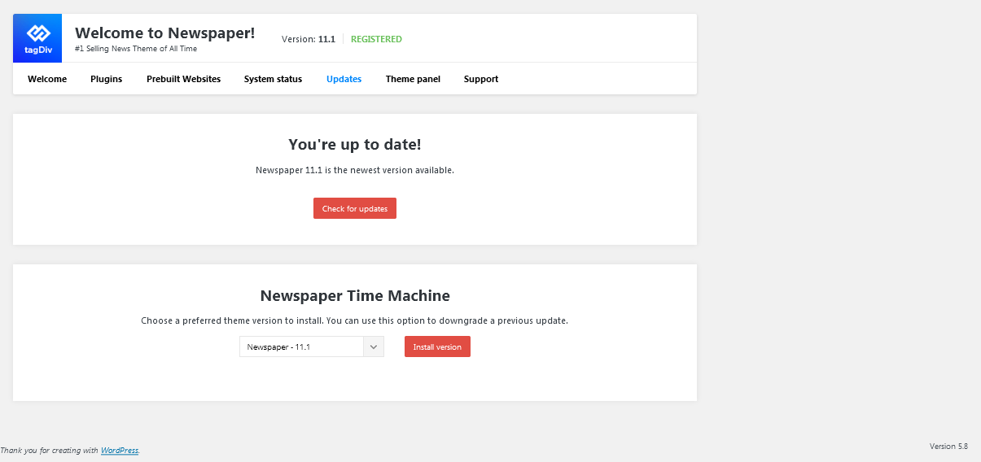Open the Plugins tab
The width and height of the screenshot is (981, 462).
pyautogui.click(x=107, y=79)
